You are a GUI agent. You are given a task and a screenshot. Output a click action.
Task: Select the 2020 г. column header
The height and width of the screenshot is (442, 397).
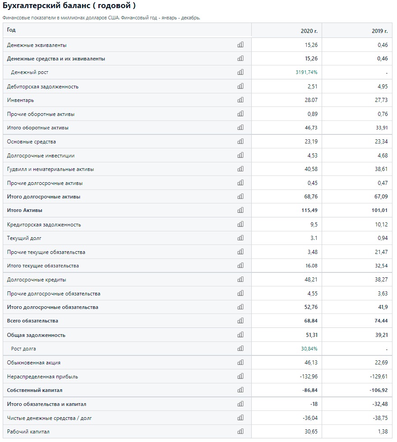309,31
